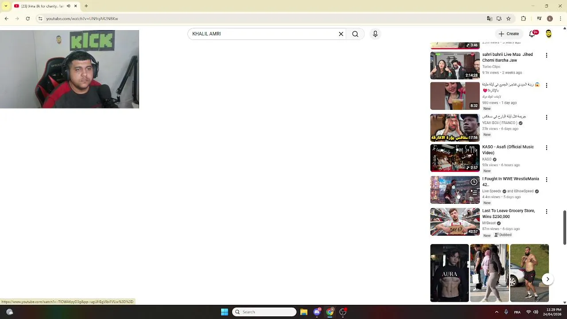Switch the FRA keyboard language indicator
Image resolution: width=567 pixels, height=319 pixels.
(517, 312)
